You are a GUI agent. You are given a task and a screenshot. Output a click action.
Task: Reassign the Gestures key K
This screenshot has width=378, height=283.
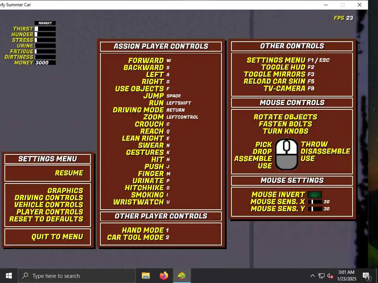[x=168, y=152]
